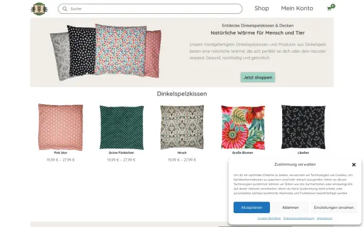Click the banner image of stacked pillows
The image size is (364, 227).
106,52
